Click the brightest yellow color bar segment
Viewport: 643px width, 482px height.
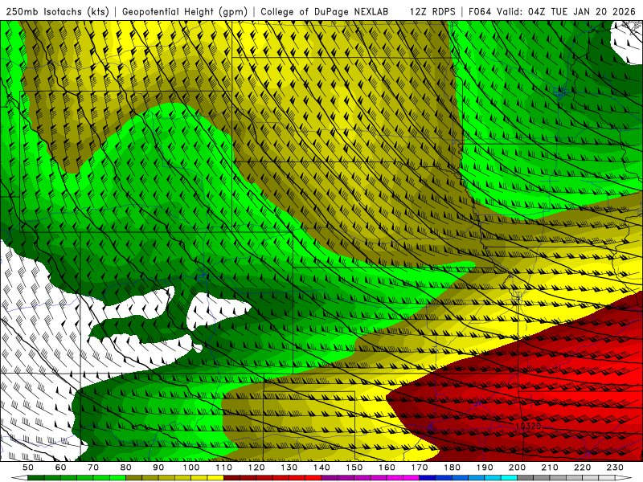click(x=215, y=477)
